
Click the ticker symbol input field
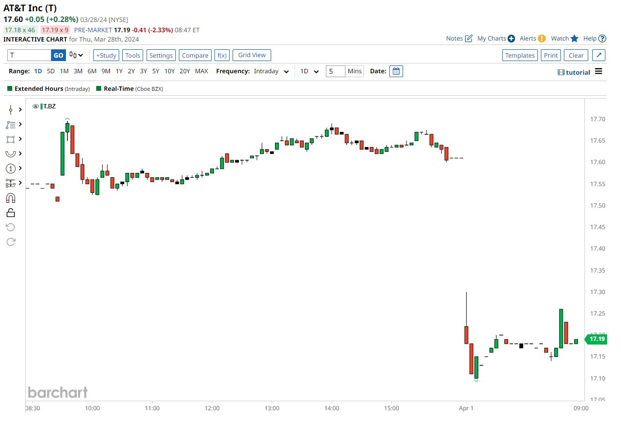29,55
